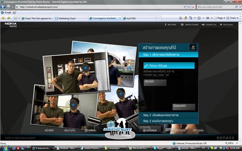
Task: Click the blue plus on the bottom-left photo face
Action: 73,105
